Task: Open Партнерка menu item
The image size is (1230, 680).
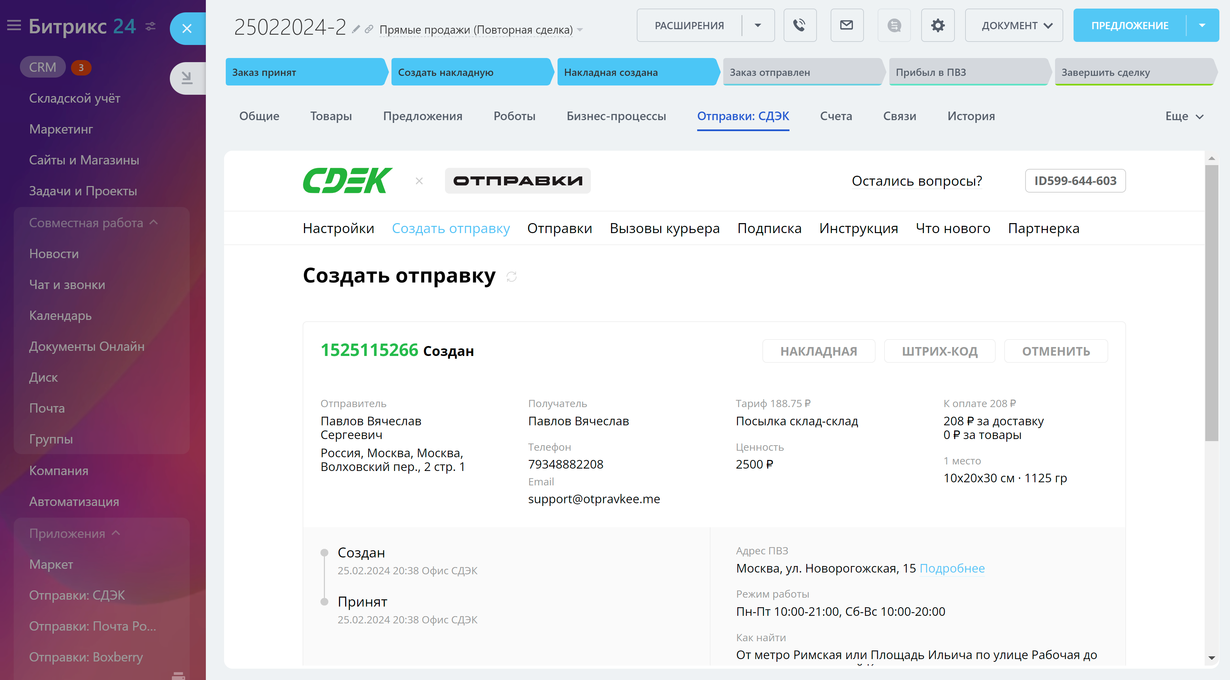Action: [1044, 228]
